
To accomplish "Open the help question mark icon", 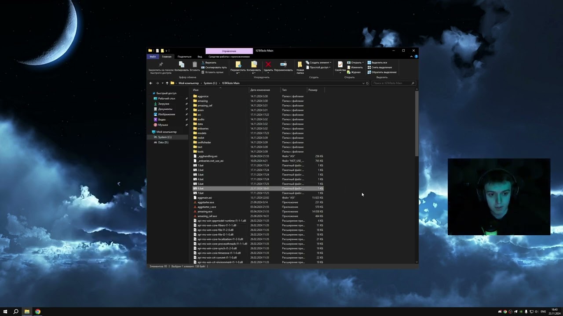I will (416, 57).
